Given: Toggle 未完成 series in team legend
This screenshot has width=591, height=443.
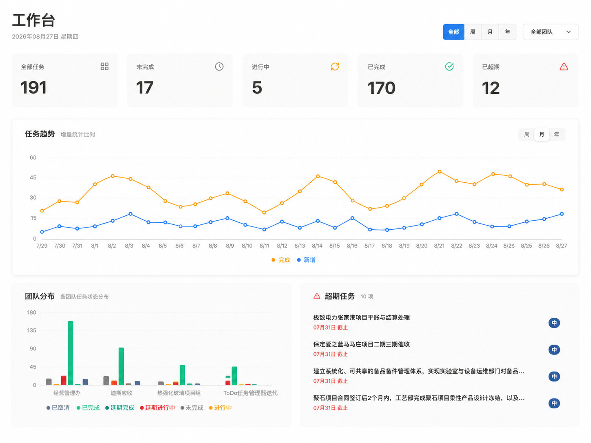Looking at the screenshot, I should [192, 408].
